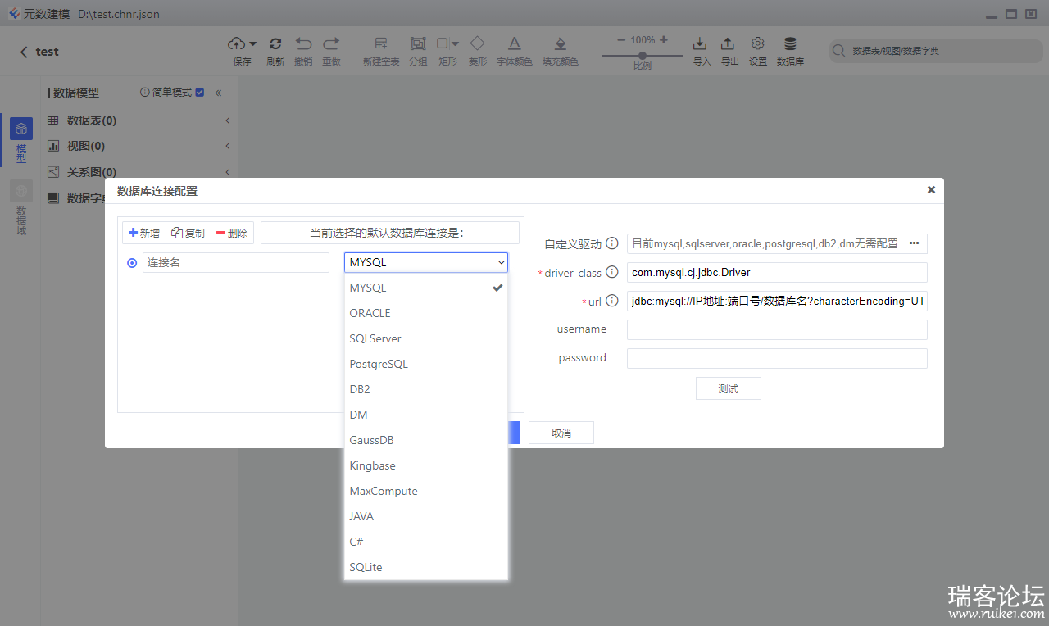
Task: Switch to the Model (模型) side tab
Action: pos(21,140)
